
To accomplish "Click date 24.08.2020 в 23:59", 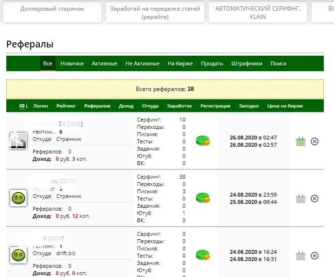I will click(253, 195).
